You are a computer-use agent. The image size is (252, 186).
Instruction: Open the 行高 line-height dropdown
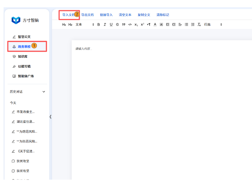tap(213, 24)
